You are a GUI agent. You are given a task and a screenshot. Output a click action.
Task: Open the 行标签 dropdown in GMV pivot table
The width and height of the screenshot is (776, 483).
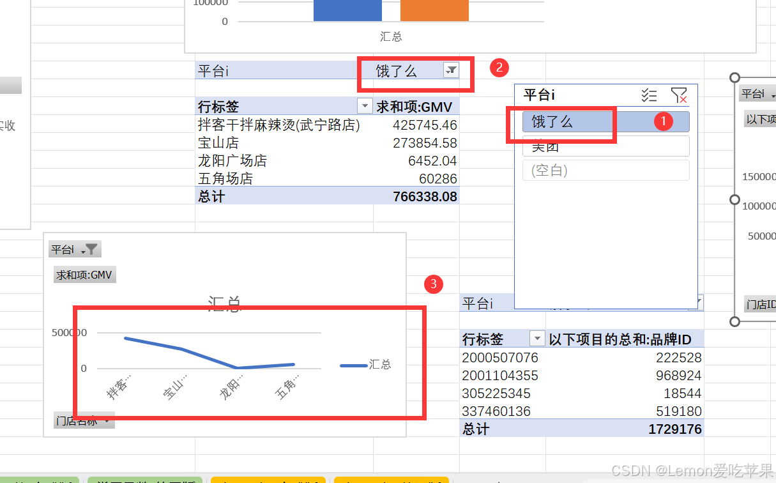click(x=365, y=106)
